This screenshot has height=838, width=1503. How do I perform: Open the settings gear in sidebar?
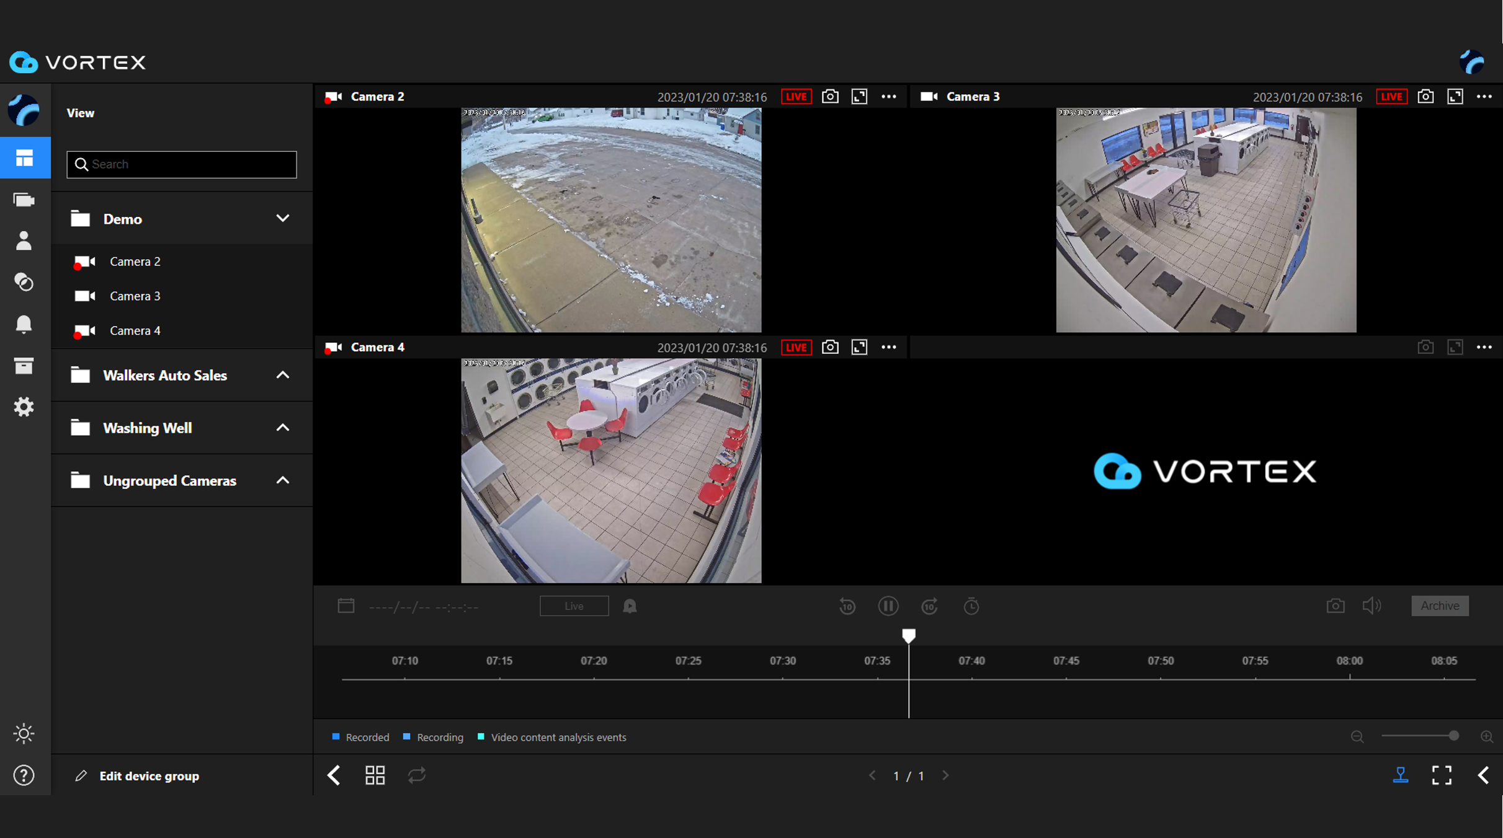click(24, 407)
